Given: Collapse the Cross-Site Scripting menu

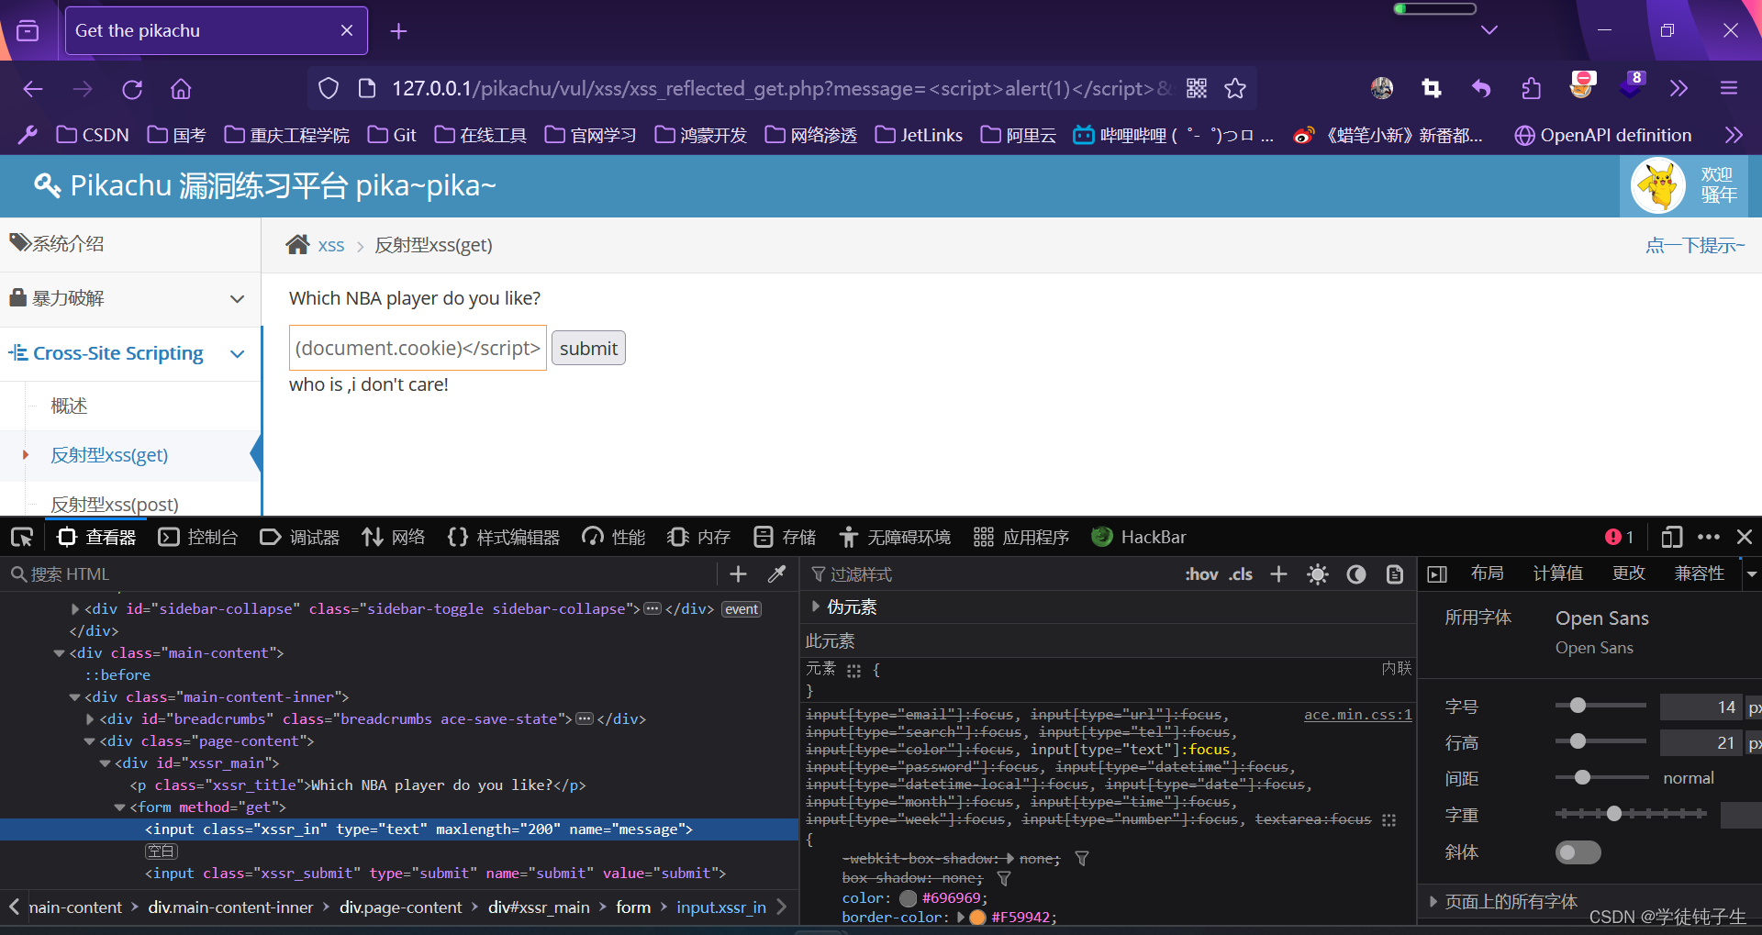Looking at the screenshot, I should pos(129,353).
